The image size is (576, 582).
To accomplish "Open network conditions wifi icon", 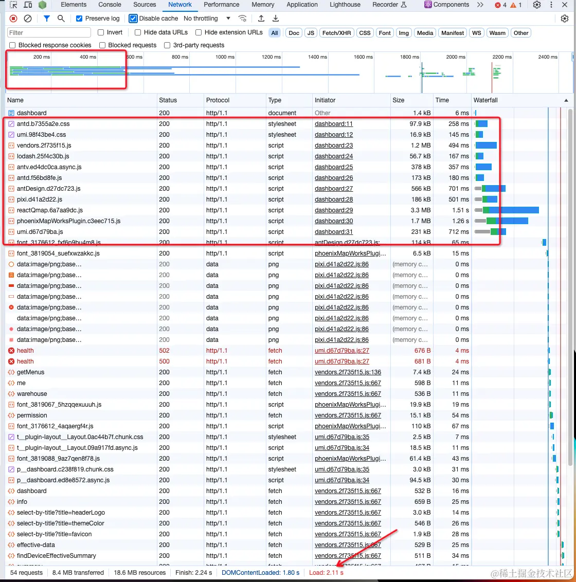I will tap(243, 19).
